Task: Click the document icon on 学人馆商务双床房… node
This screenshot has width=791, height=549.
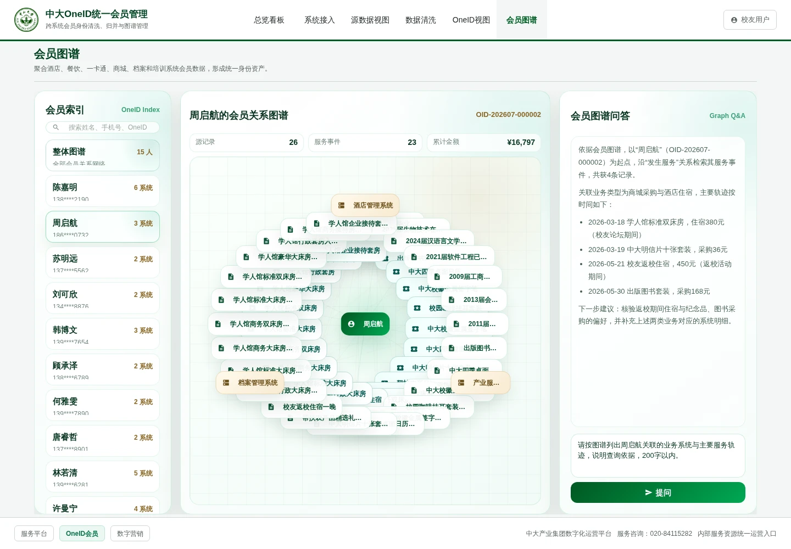Action: pos(218,324)
